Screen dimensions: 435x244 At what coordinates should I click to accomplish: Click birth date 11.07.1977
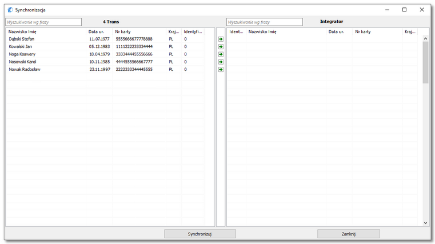tap(99, 39)
